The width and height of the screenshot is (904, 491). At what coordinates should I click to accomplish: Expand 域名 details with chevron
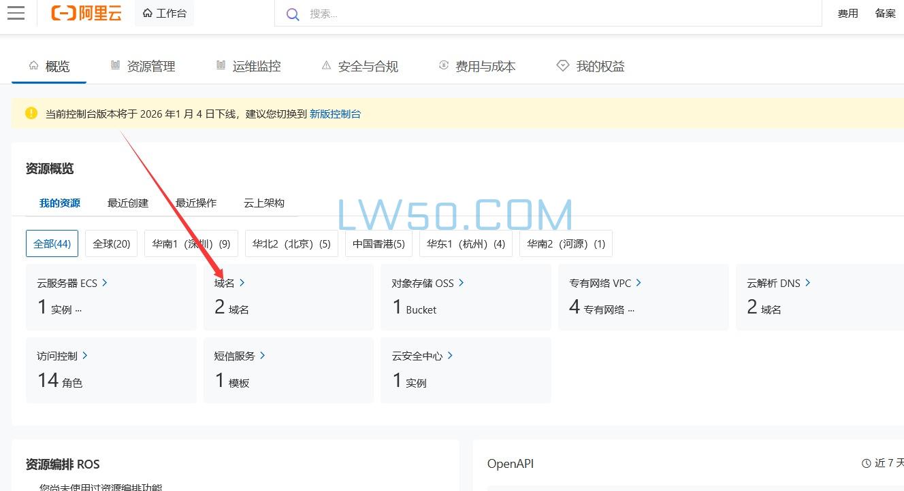pos(242,283)
